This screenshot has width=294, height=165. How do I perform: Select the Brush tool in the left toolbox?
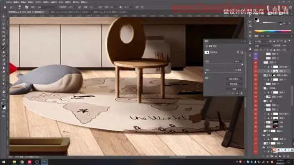(4, 48)
